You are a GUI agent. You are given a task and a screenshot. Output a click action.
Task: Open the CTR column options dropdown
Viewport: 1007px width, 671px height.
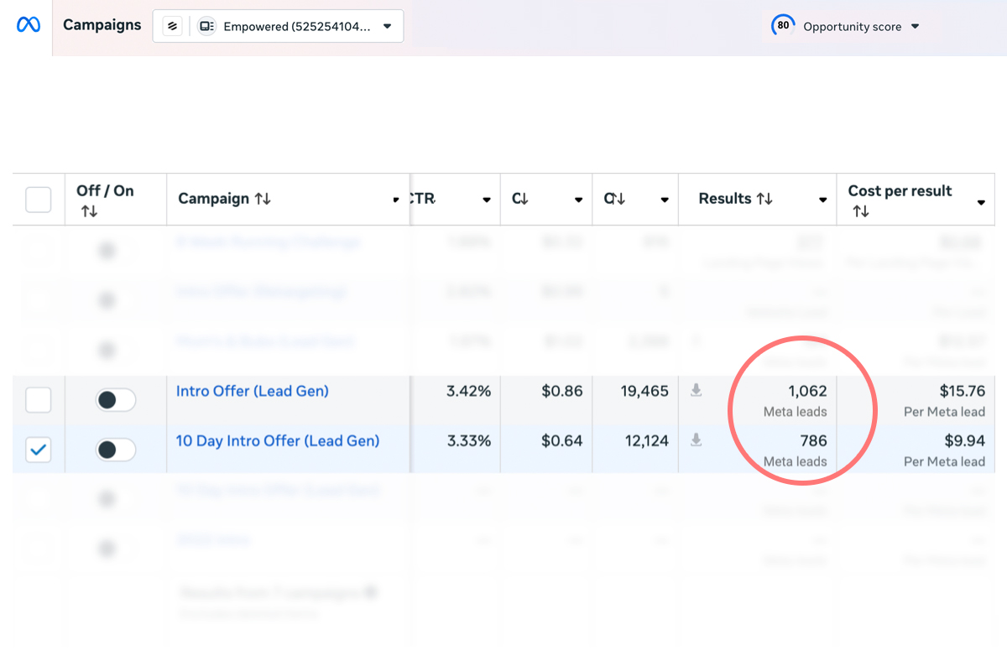(487, 200)
